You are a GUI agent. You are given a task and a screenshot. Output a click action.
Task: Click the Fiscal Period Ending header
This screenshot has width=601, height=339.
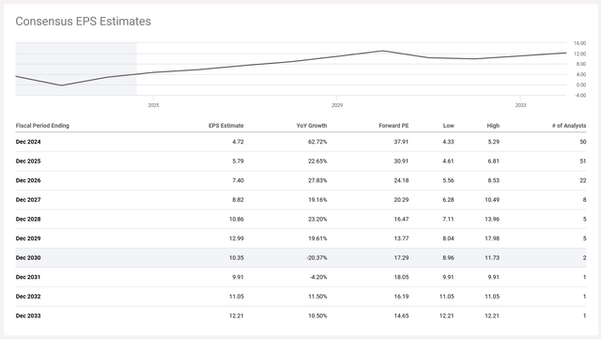pyautogui.click(x=42, y=126)
